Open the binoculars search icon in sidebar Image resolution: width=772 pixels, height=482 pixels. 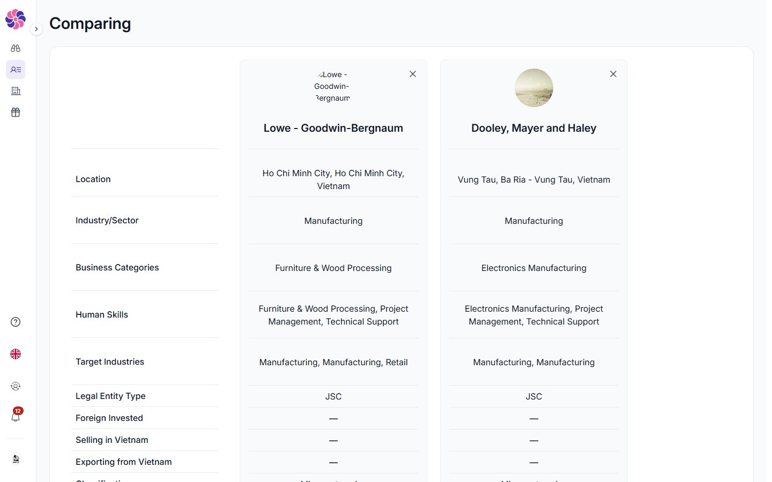[x=16, y=48]
